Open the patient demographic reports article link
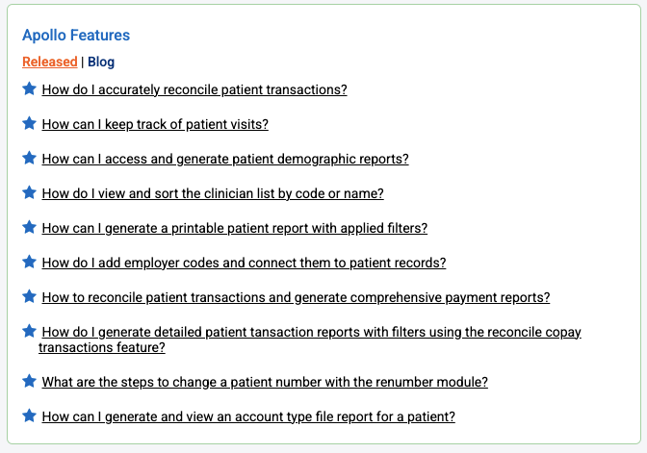 [x=225, y=159]
